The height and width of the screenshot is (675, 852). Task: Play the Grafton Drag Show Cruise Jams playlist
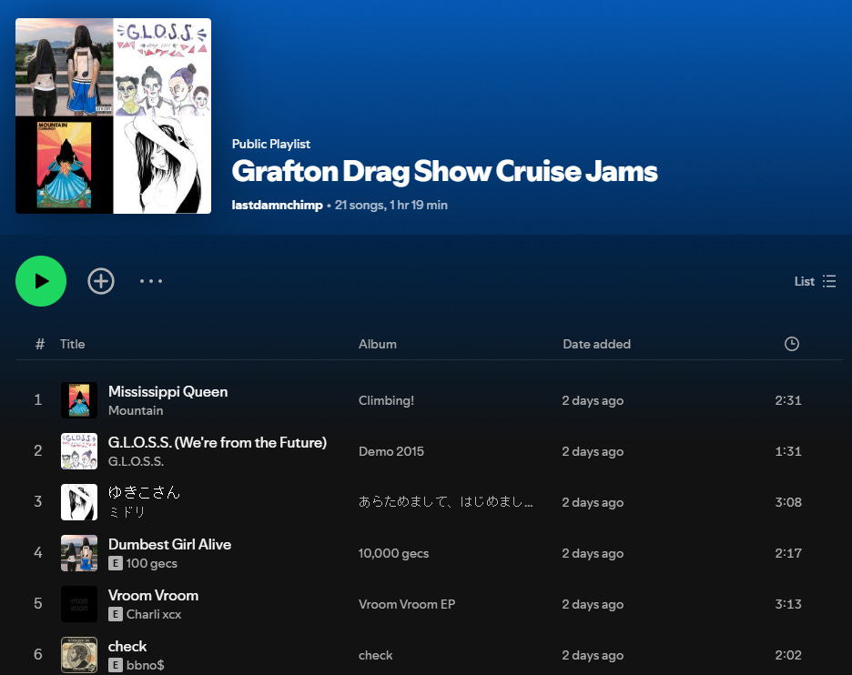click(x=41, y=281)
